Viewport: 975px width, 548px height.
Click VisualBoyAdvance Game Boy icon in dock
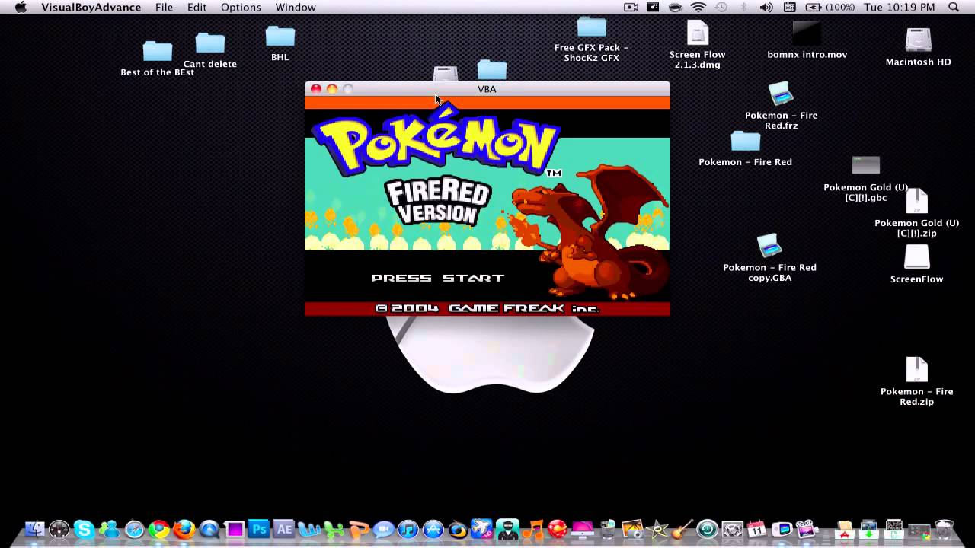pos(782,529)
